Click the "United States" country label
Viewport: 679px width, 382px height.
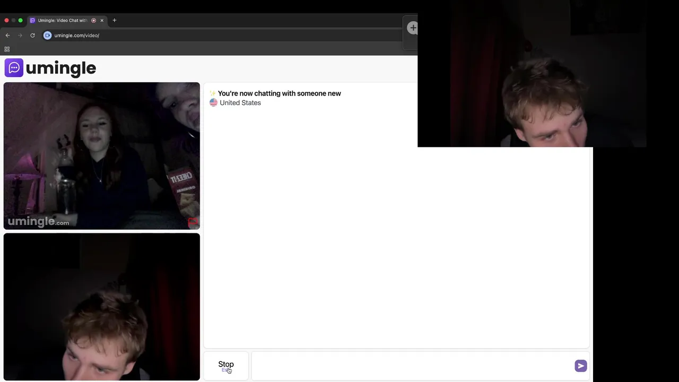click(x=240, y=103)
